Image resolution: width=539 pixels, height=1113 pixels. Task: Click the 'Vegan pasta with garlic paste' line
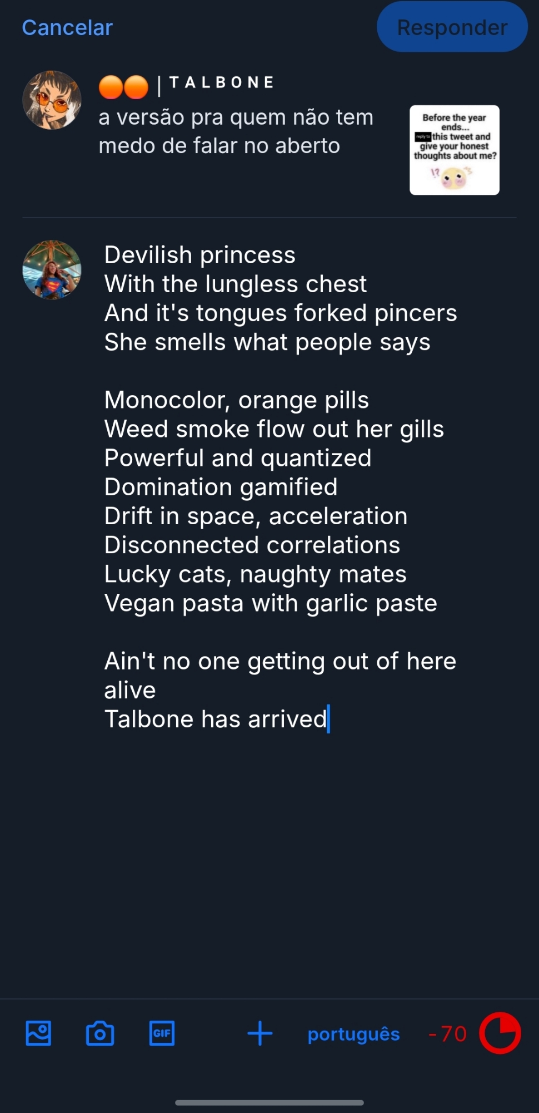click(271, 603)
